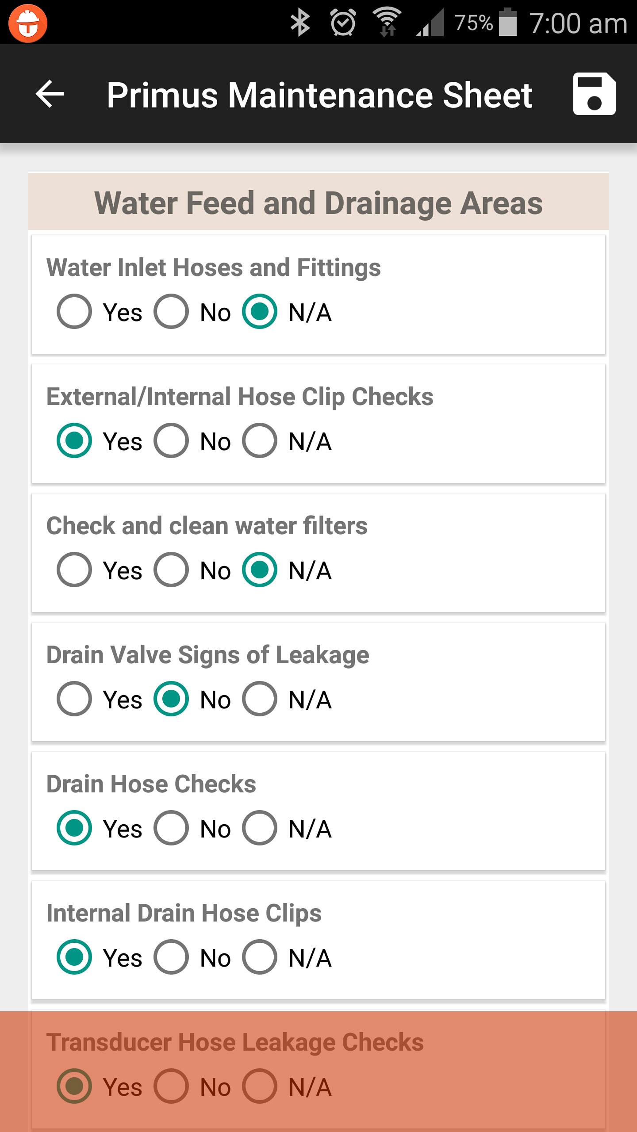
Task: Tap the alarm clock status icon
Action: tap(343, 23)
